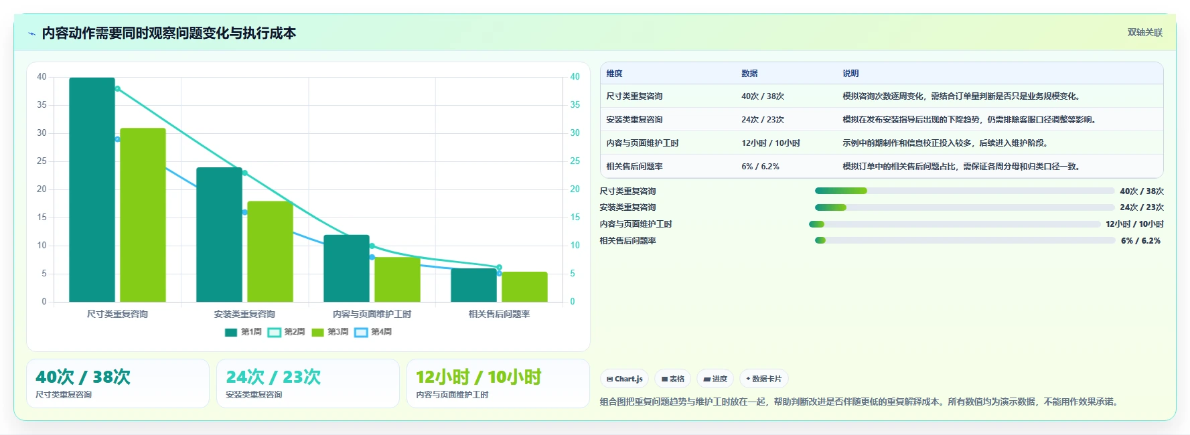The height and width of the screenshot is (435, 1190).
Task: Toggle the 第3周 legend item
Action: coord(330,332)
